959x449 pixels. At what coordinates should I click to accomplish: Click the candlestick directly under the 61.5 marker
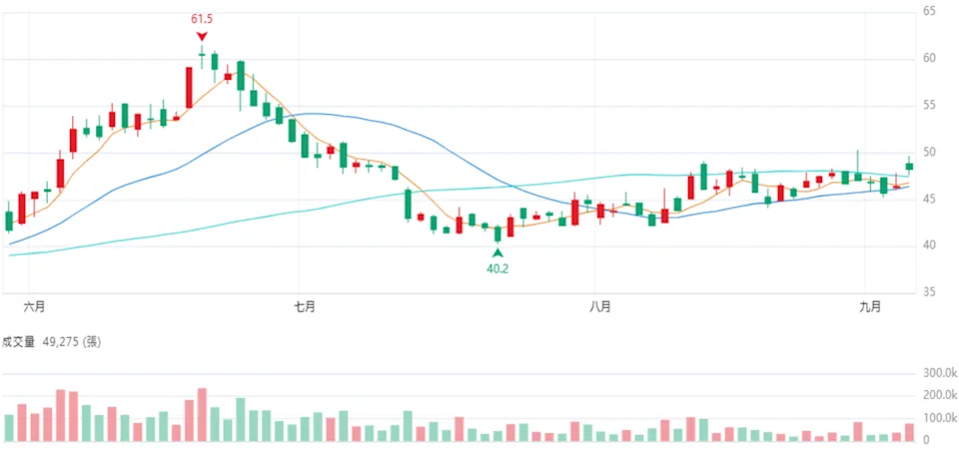[202, 55]
